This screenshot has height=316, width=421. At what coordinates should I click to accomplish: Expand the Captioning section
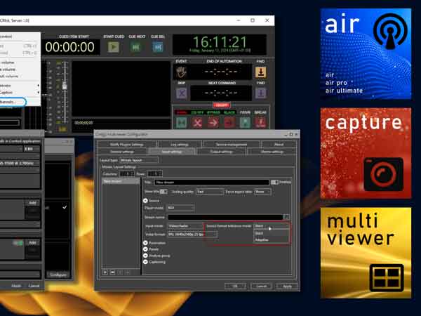point(145,262)
